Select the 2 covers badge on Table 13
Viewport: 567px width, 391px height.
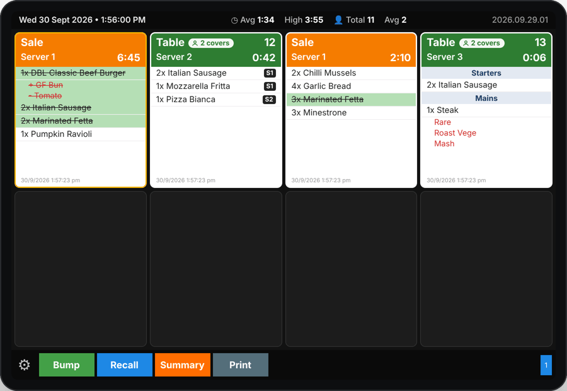(x=482, y=43)
